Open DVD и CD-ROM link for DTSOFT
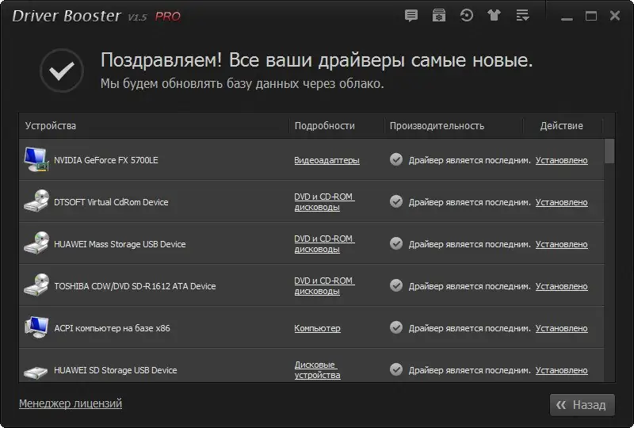The image size is (634, 428). click(324, 202)
